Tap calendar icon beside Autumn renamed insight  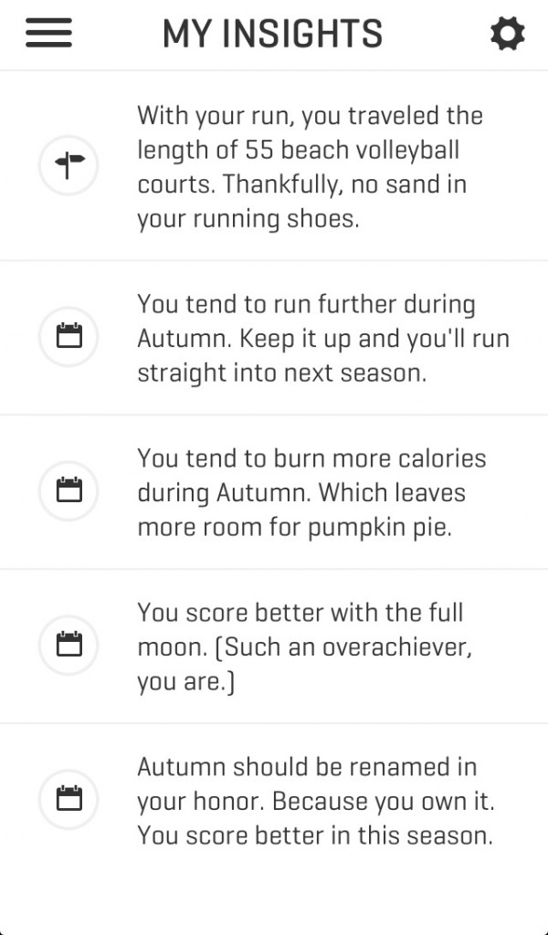[x=68, y=799]
